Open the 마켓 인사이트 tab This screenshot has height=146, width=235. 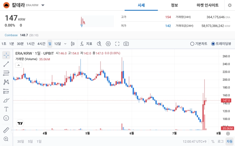208,5
